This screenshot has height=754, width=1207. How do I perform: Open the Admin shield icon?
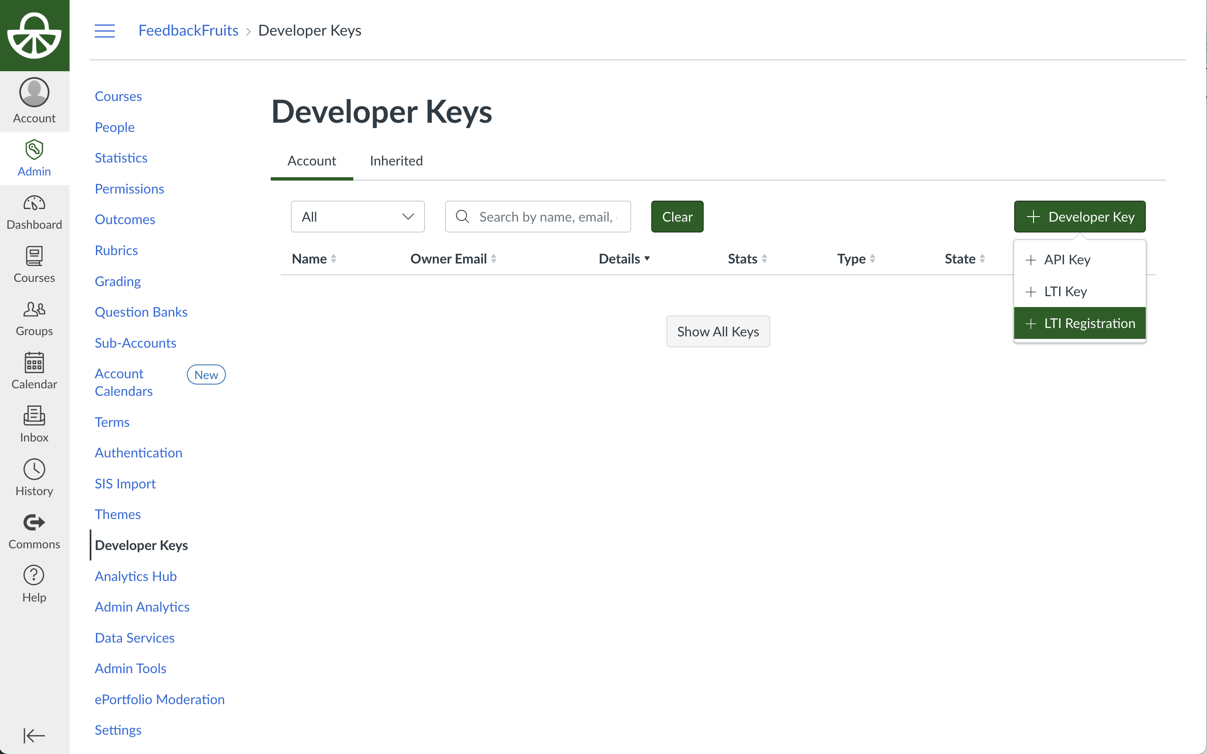pyautogui.click(x=34, y=149)
